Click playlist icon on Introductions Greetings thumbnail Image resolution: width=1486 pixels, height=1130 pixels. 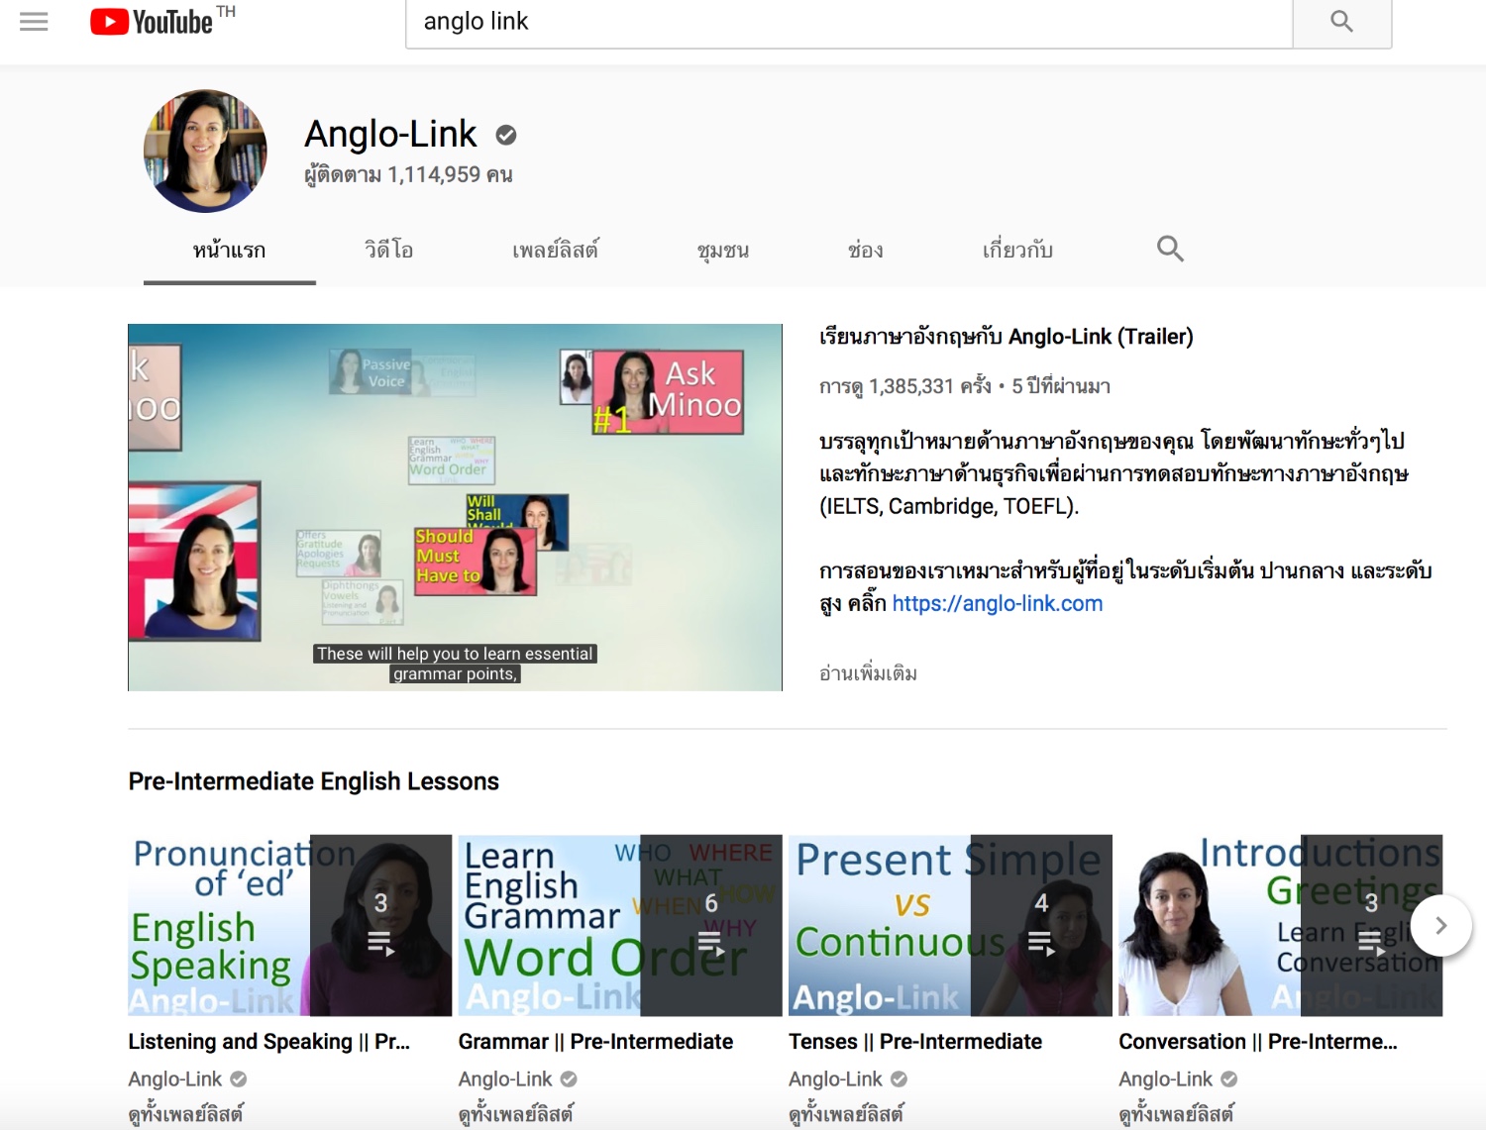(x=1371, y=943)
